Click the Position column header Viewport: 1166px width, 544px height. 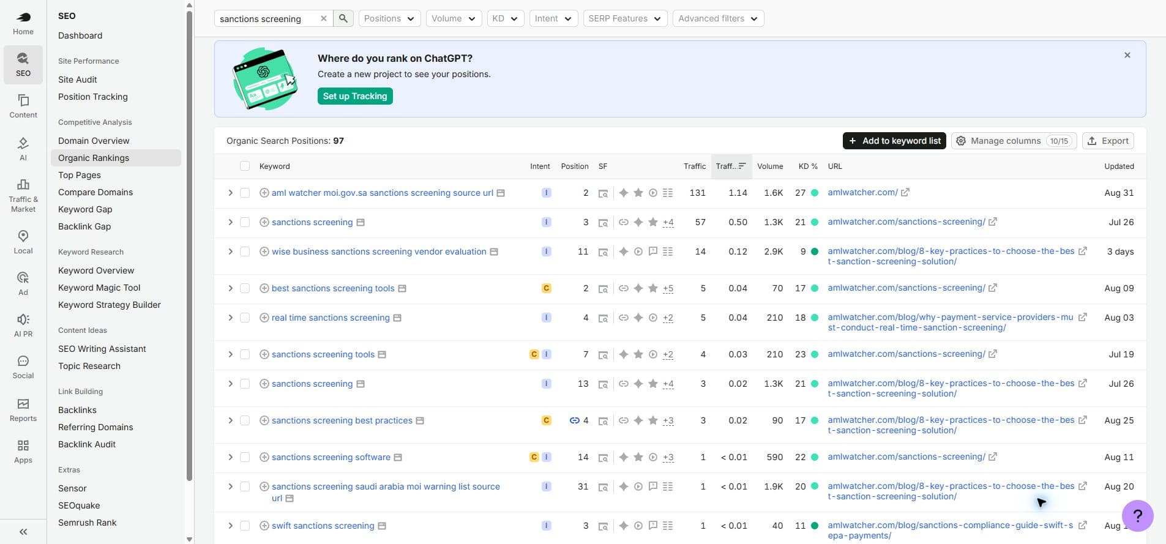[x=575, y=166]
